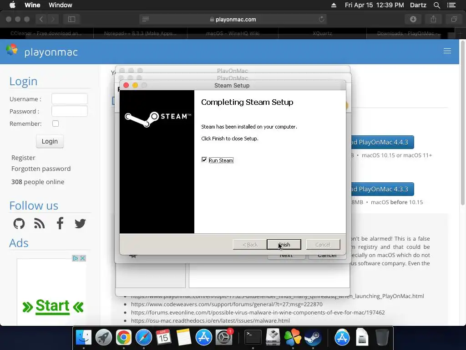Open the Window menu in menu bar
Image resolution: width=466 pixels, height=350 pixels.
click(61, 5)
